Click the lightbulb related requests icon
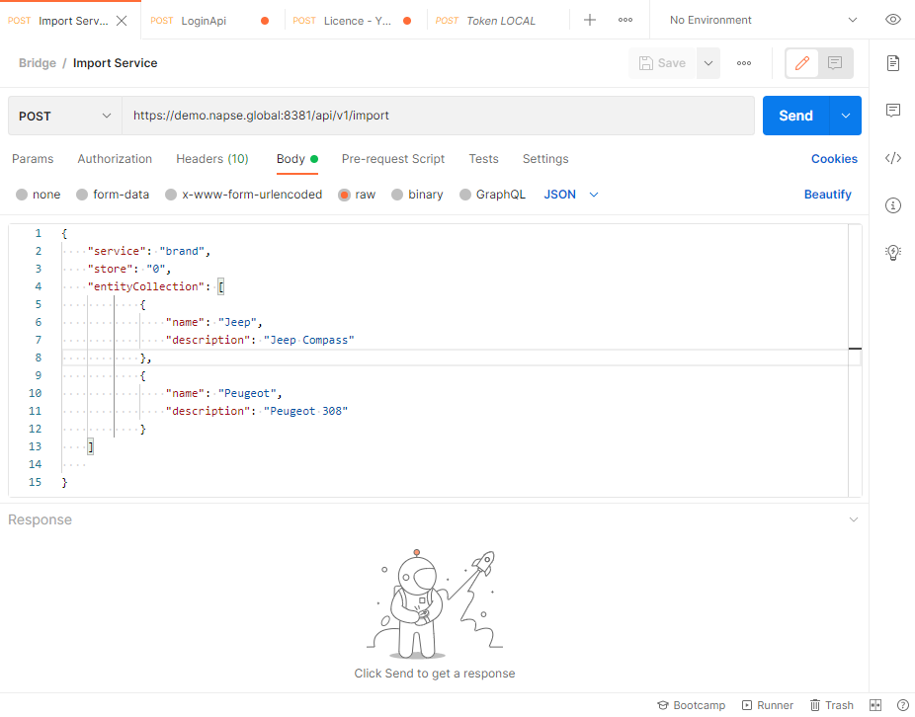The width and height of the screenshot is (915, 717). tap(892, 252)
